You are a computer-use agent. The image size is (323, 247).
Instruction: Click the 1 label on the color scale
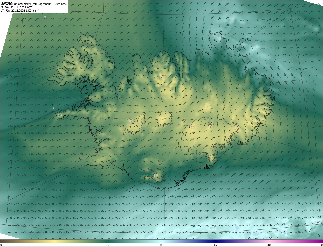tap(54, 245)
